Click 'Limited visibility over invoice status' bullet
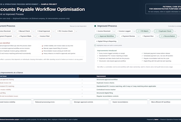 [x=58, y=46]
